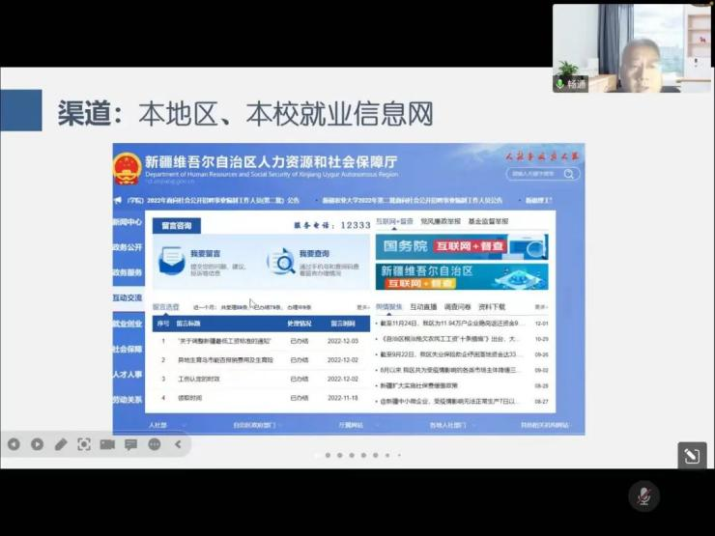The image size is (715, 536).
Task: Click the 我要查询 link
Action: [x=313, y=254]
